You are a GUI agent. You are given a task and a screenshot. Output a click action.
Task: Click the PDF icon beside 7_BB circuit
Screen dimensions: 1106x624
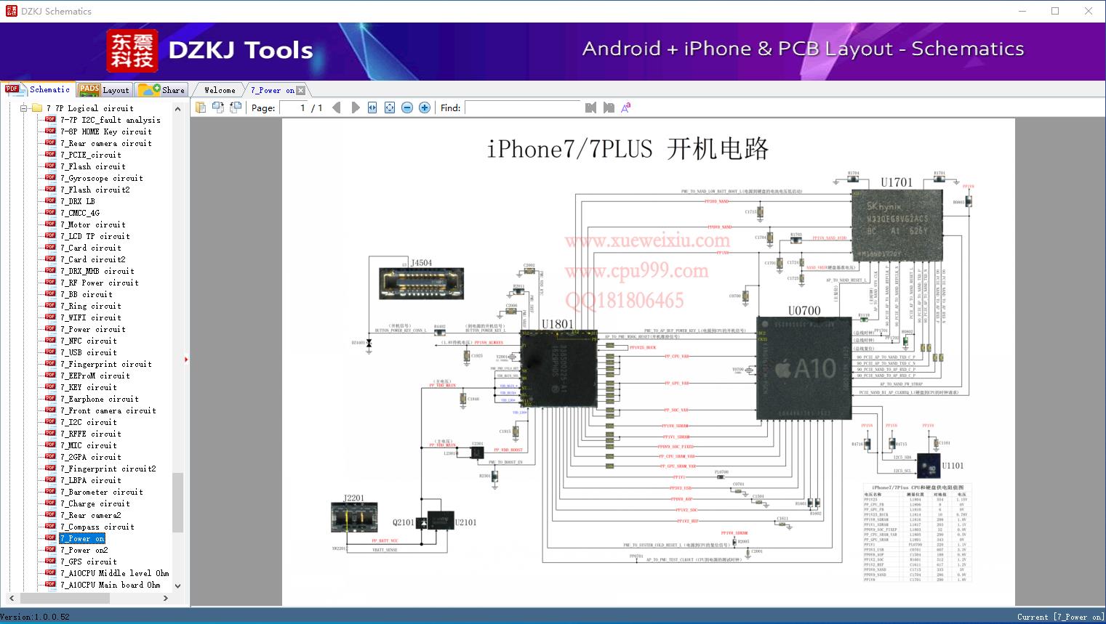50,294
